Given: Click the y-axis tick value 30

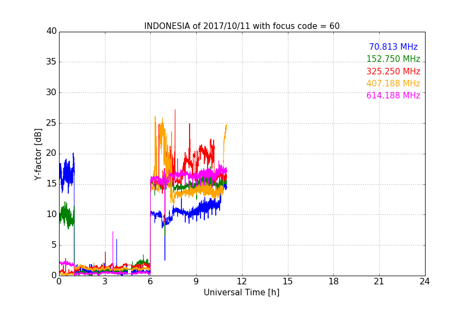Looking at the screenshot, I should 51,92.
